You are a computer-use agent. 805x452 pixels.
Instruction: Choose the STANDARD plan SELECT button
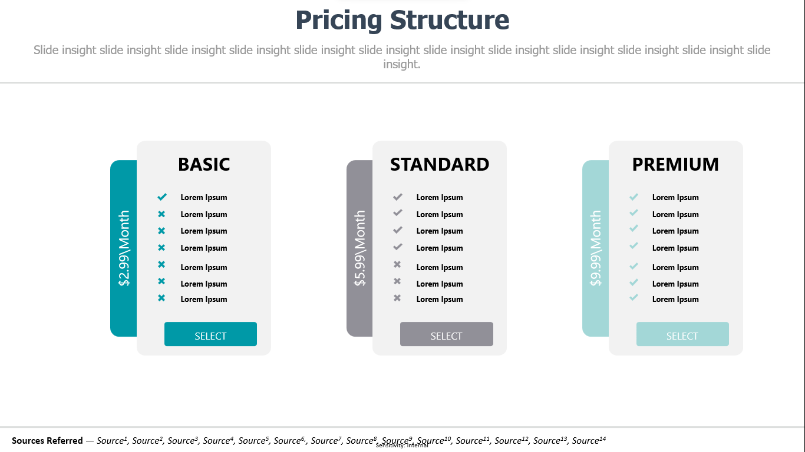(x=447, y=334)
